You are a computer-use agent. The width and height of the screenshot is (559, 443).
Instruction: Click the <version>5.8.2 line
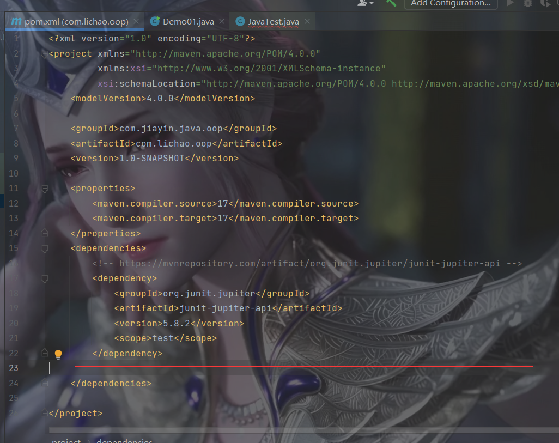pyautogui.click(x=179, y=324)
